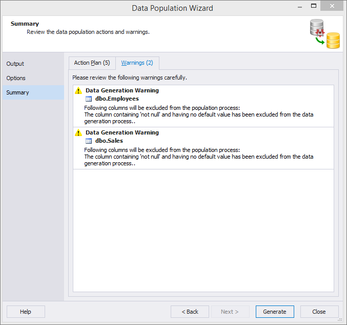Viewport: 347px width, 325px height.
Task: Start data population with Generate
Action: [275, 312]
